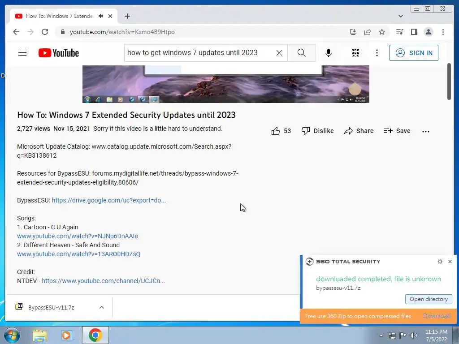Open tab search dropdown chevron
Viewport: 459px width, 344px height.
coord(401,16)
